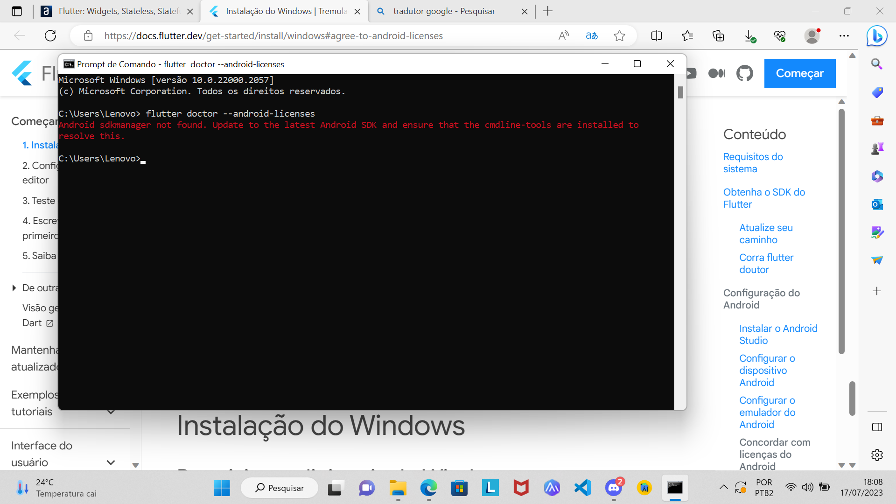Image resolution: width=896 pixels, height=504 pixels.
Task: Open clock and date 18:08
Action: point(861,488)
